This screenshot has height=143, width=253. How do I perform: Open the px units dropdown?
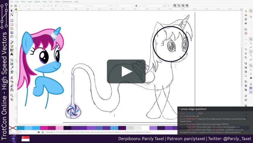pyautogui.click(x=167, y=6)
